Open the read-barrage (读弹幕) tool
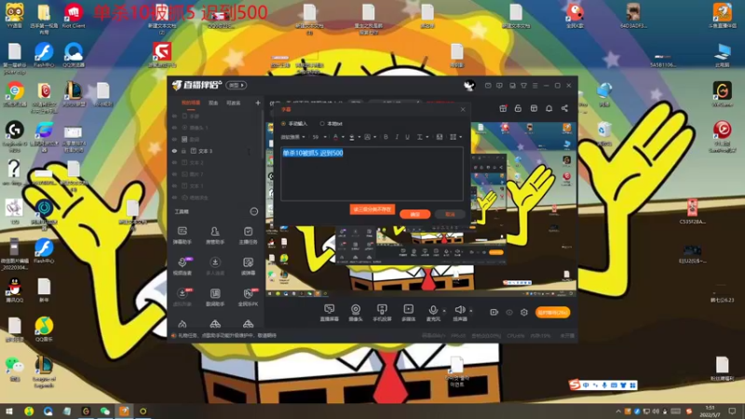745x419 pixels. (x=248, y=266)
